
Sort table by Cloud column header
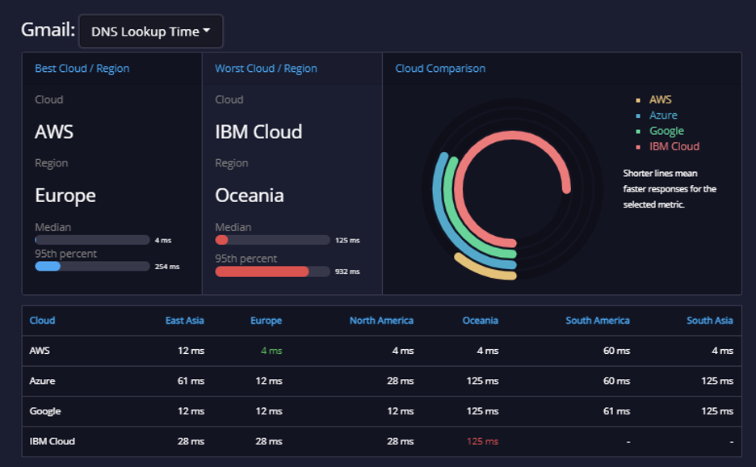click(x=43, y=320)
